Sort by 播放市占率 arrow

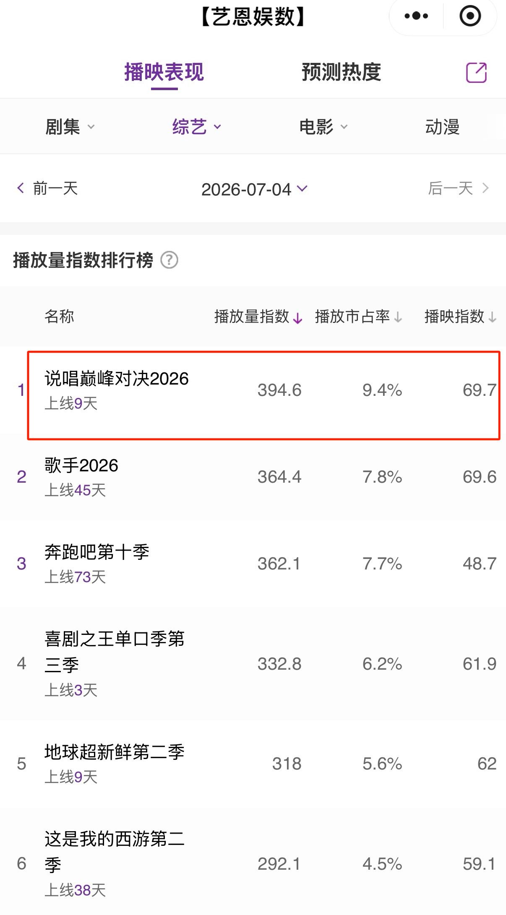tap(398, 317)
